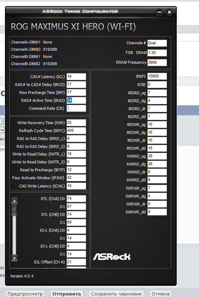199x298 pixels.
Task: Click the Row Precharge Time (tRP) field
Action: coord(76,92)
